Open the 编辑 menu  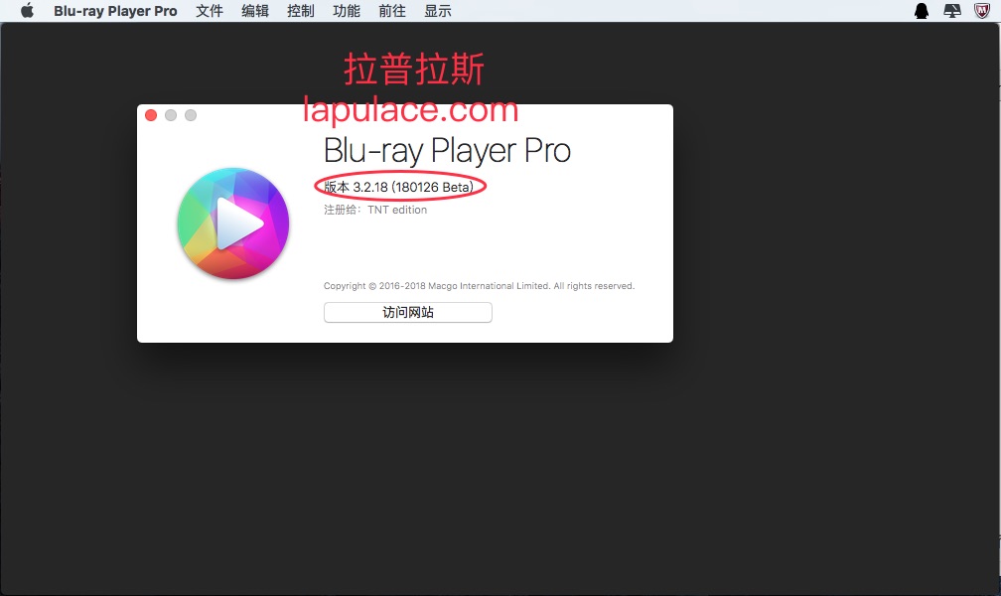(x=254, y=11)
